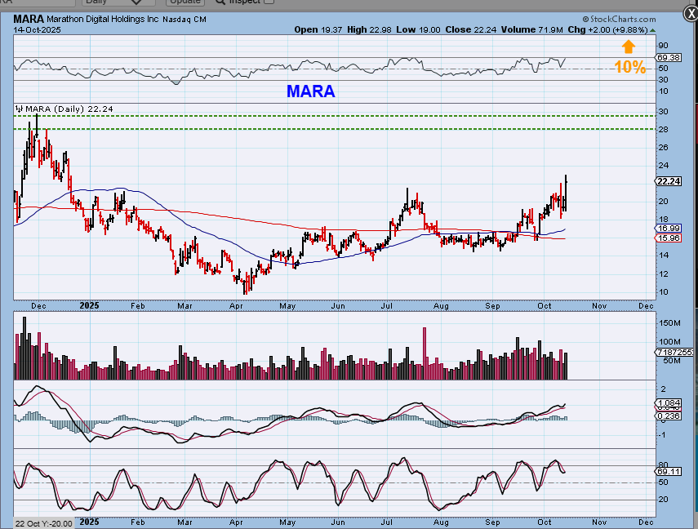This screenshot has width=698, height=529.
Task: Click the Update button
Action: (185, 2)
